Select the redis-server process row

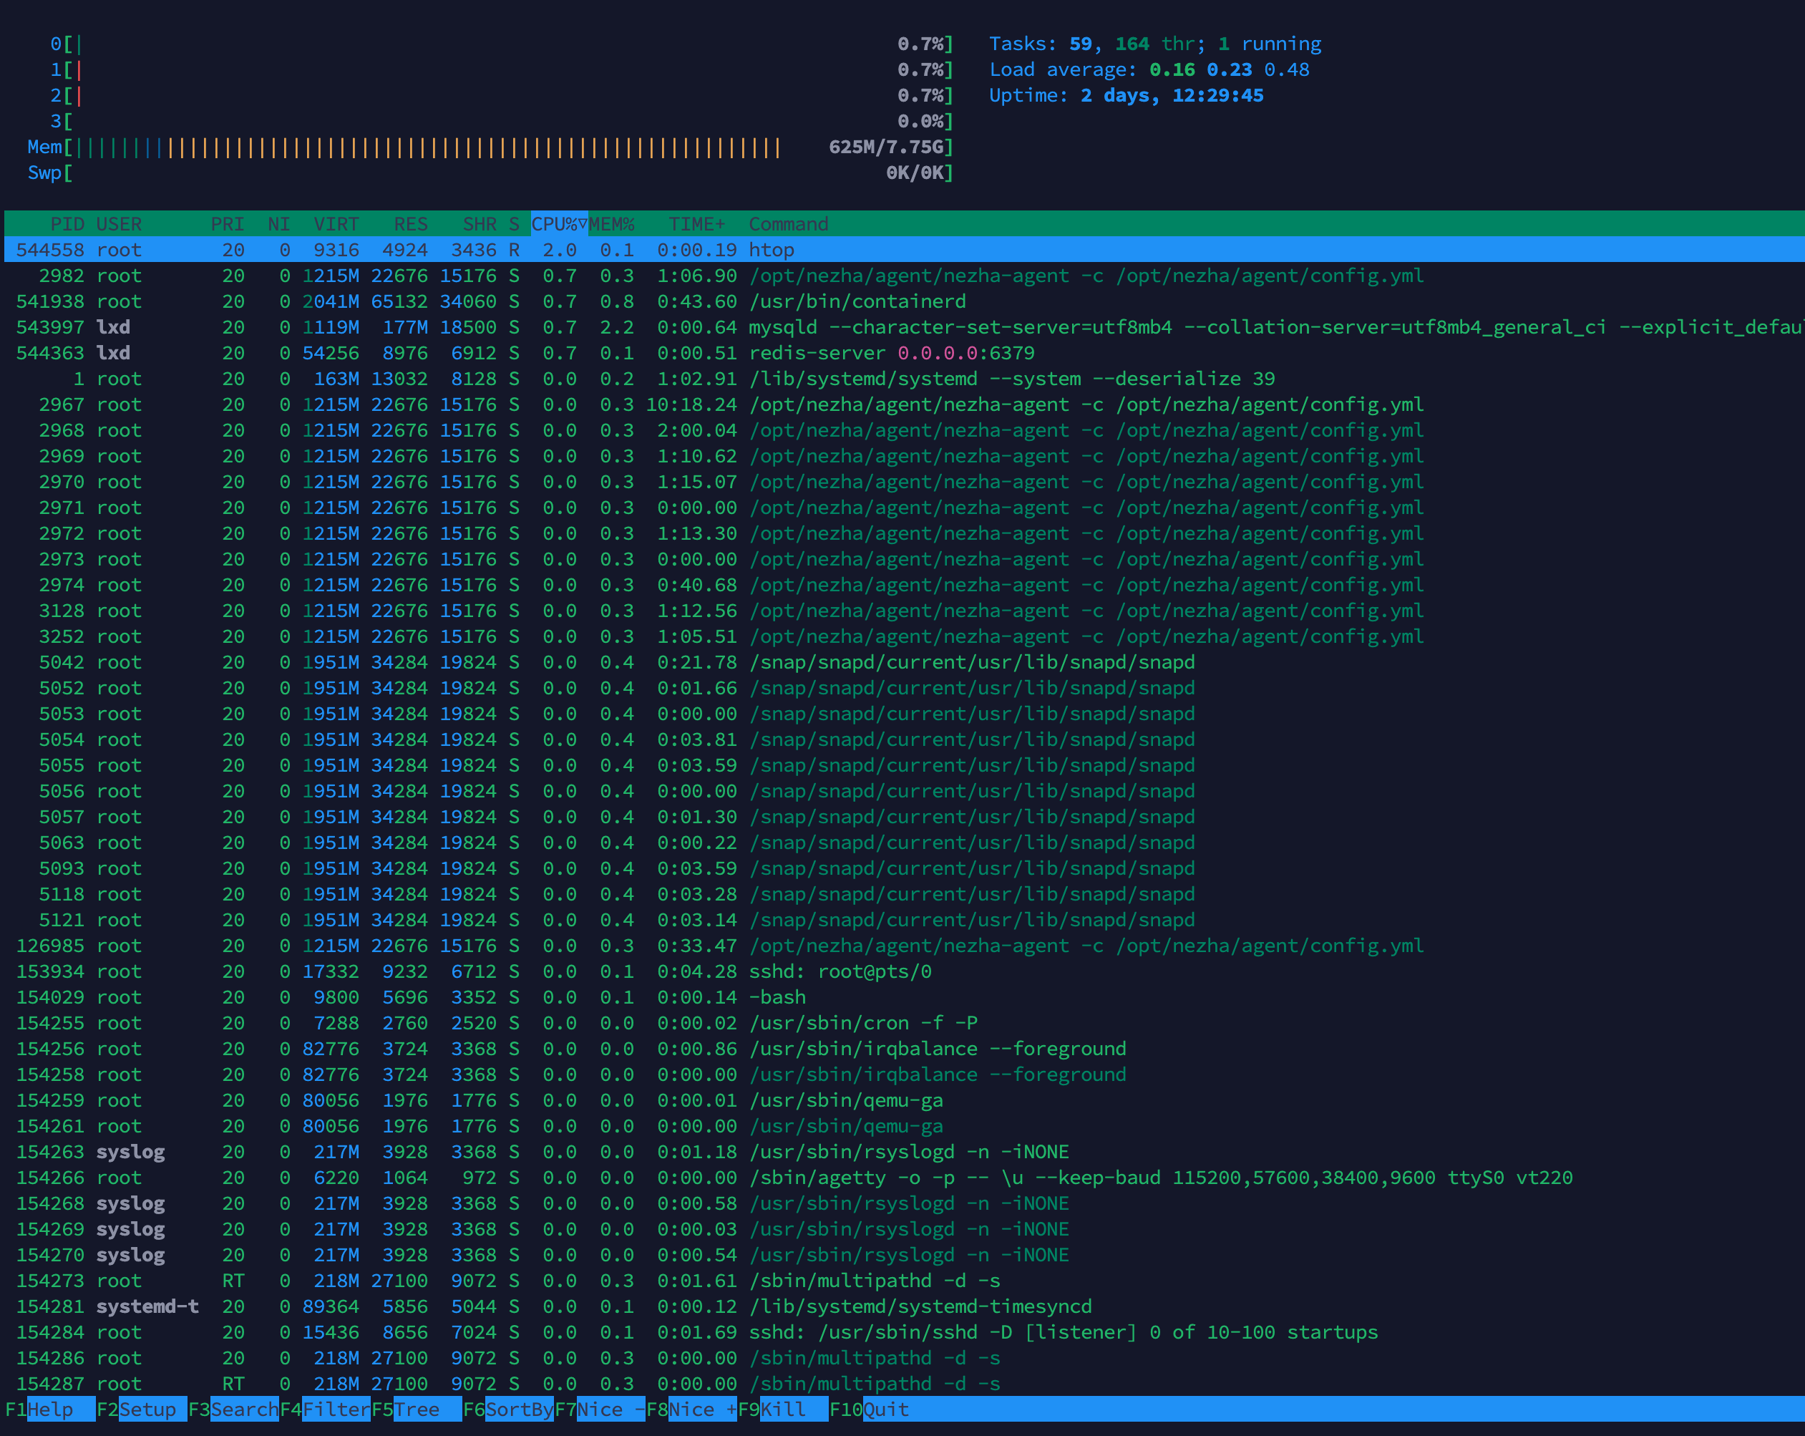[x=837, y=354]
